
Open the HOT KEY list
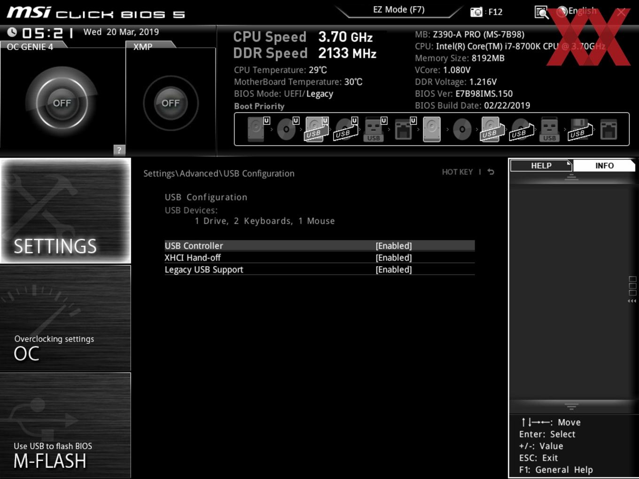[x=457, y=172]
